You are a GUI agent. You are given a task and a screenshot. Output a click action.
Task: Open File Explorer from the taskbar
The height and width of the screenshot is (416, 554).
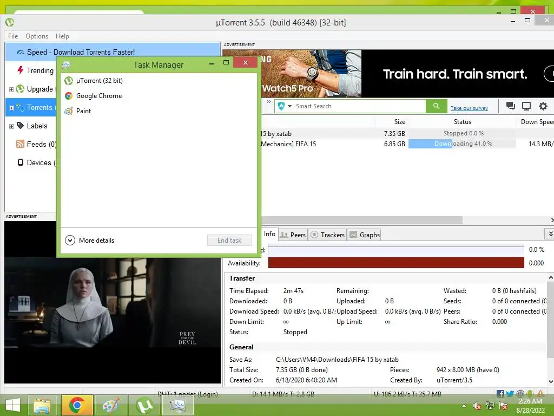pos(42,405)
